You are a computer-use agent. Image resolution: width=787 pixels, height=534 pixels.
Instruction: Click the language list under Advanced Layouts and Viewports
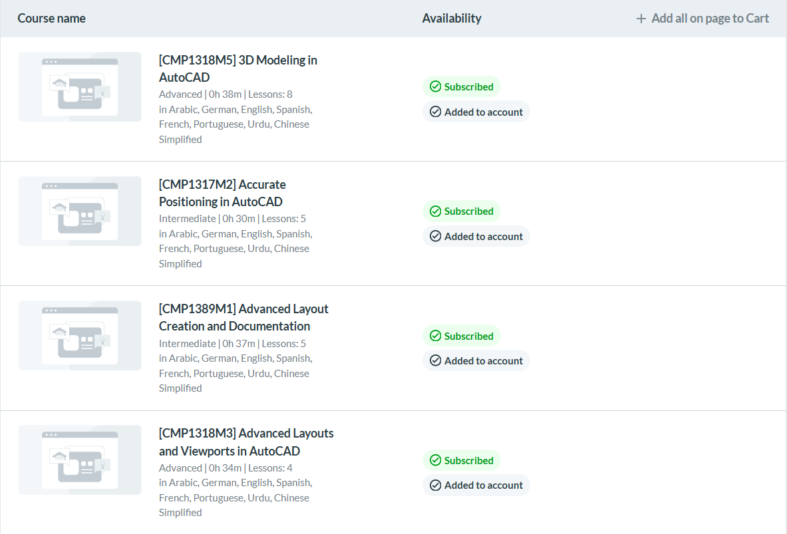(236, 498)
